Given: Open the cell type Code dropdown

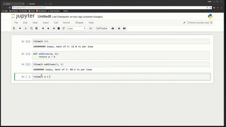Looking at the screenshot, I should (x=77, y=29).
